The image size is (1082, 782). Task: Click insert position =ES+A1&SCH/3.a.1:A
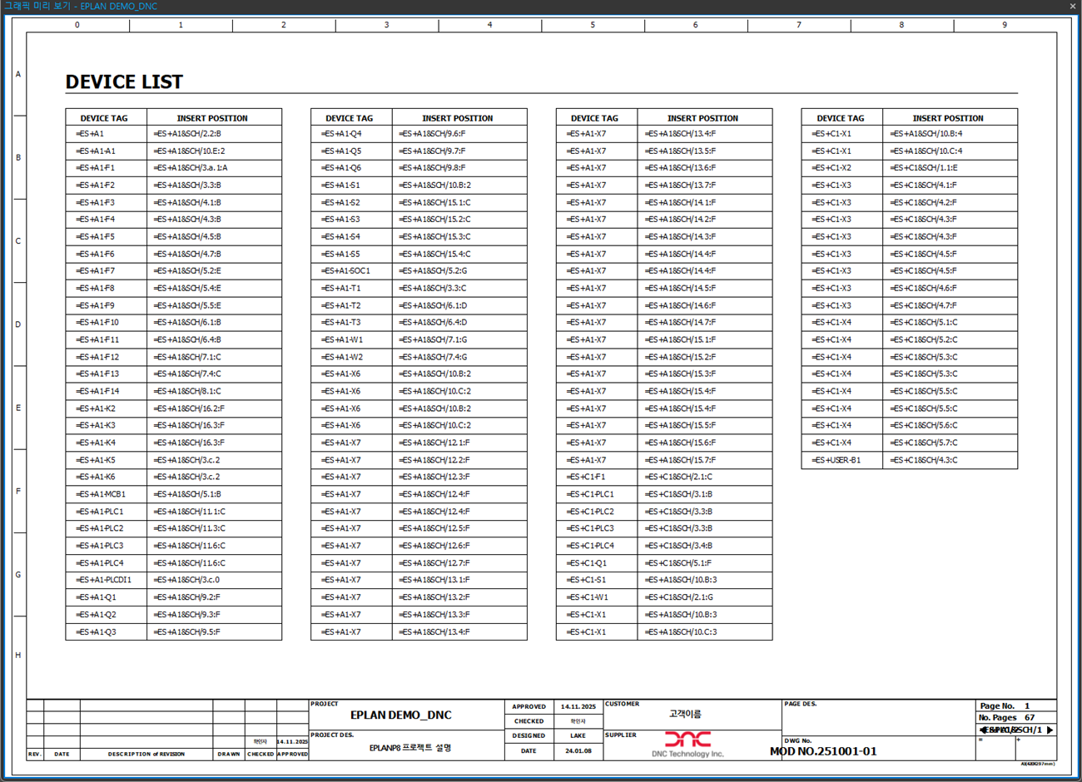[x=191, y=168]
